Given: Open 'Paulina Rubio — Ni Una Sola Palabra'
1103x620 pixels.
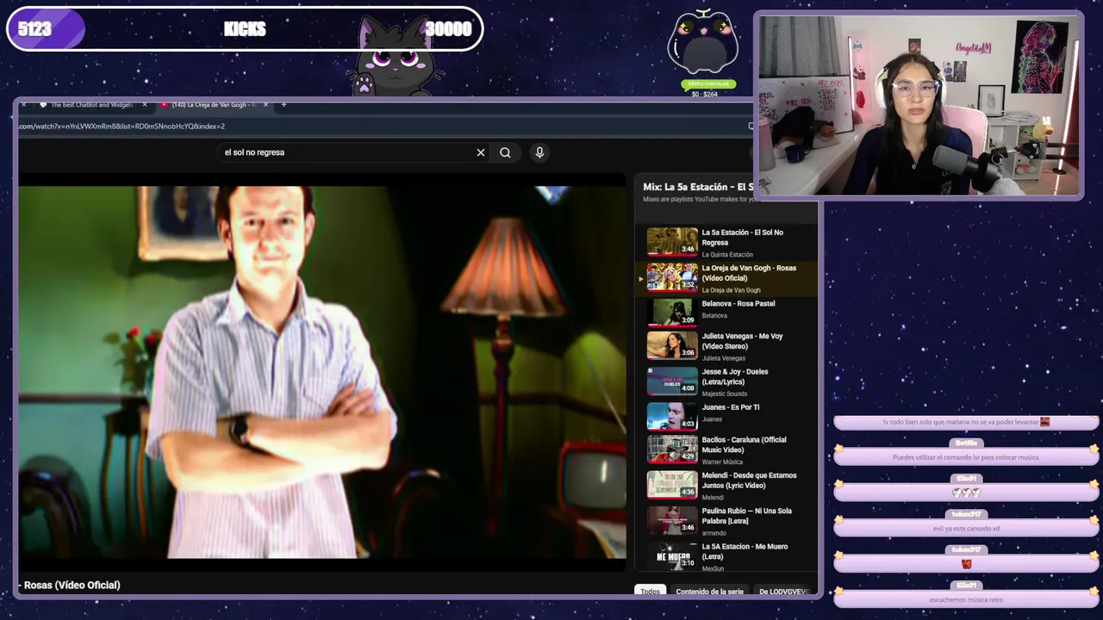Looking at the screenshot, I should (x=746, y=516).
